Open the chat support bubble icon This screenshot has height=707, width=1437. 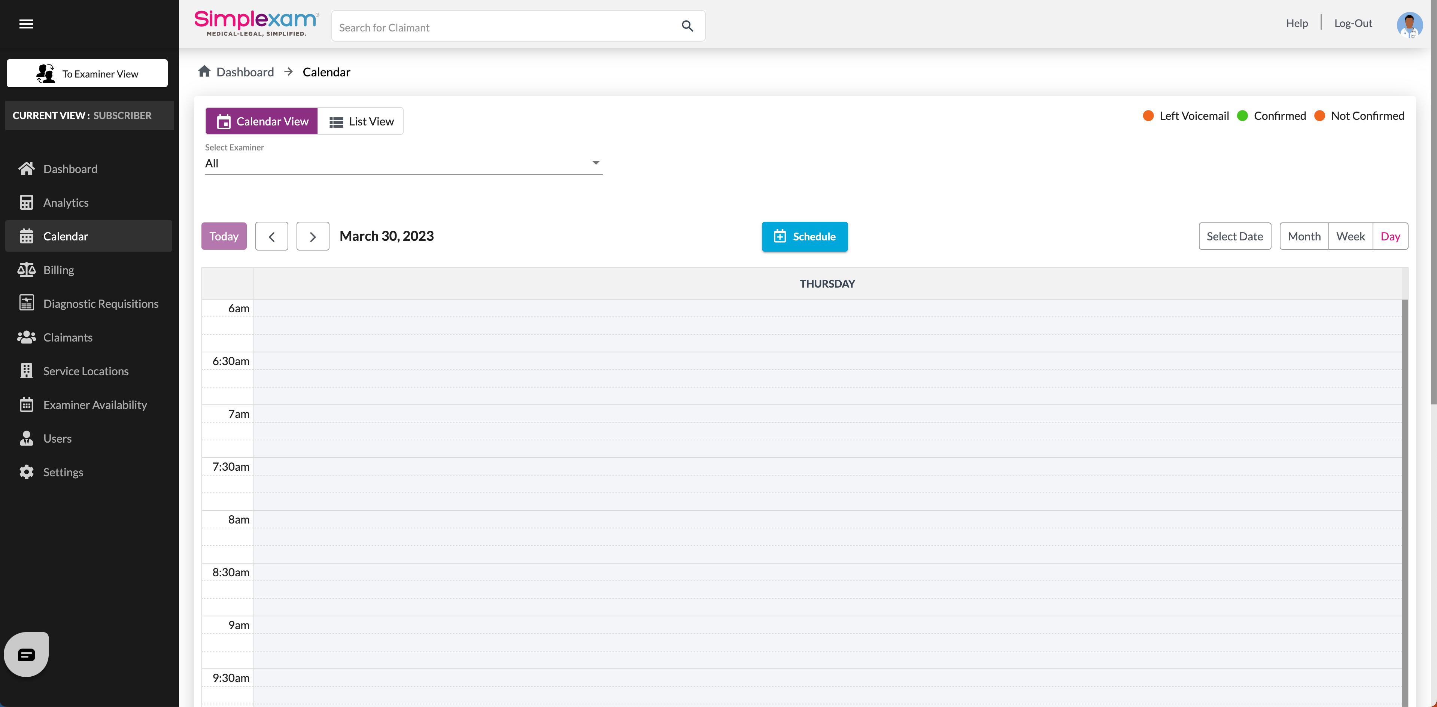pos(26,654)
